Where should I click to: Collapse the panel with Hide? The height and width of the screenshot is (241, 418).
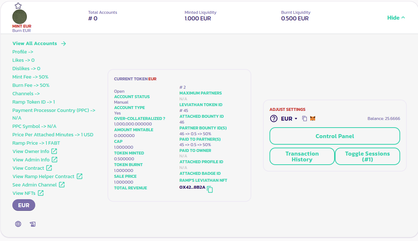tap(396, 17)
